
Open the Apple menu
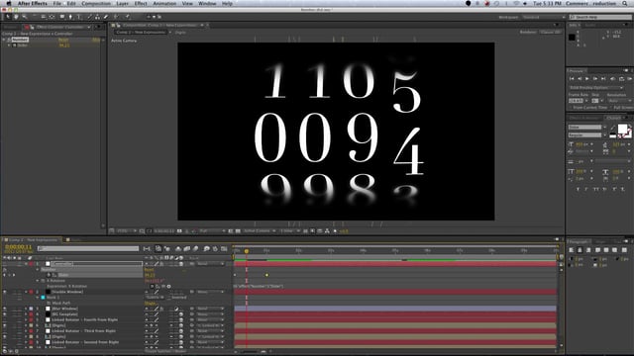point(9,3)
